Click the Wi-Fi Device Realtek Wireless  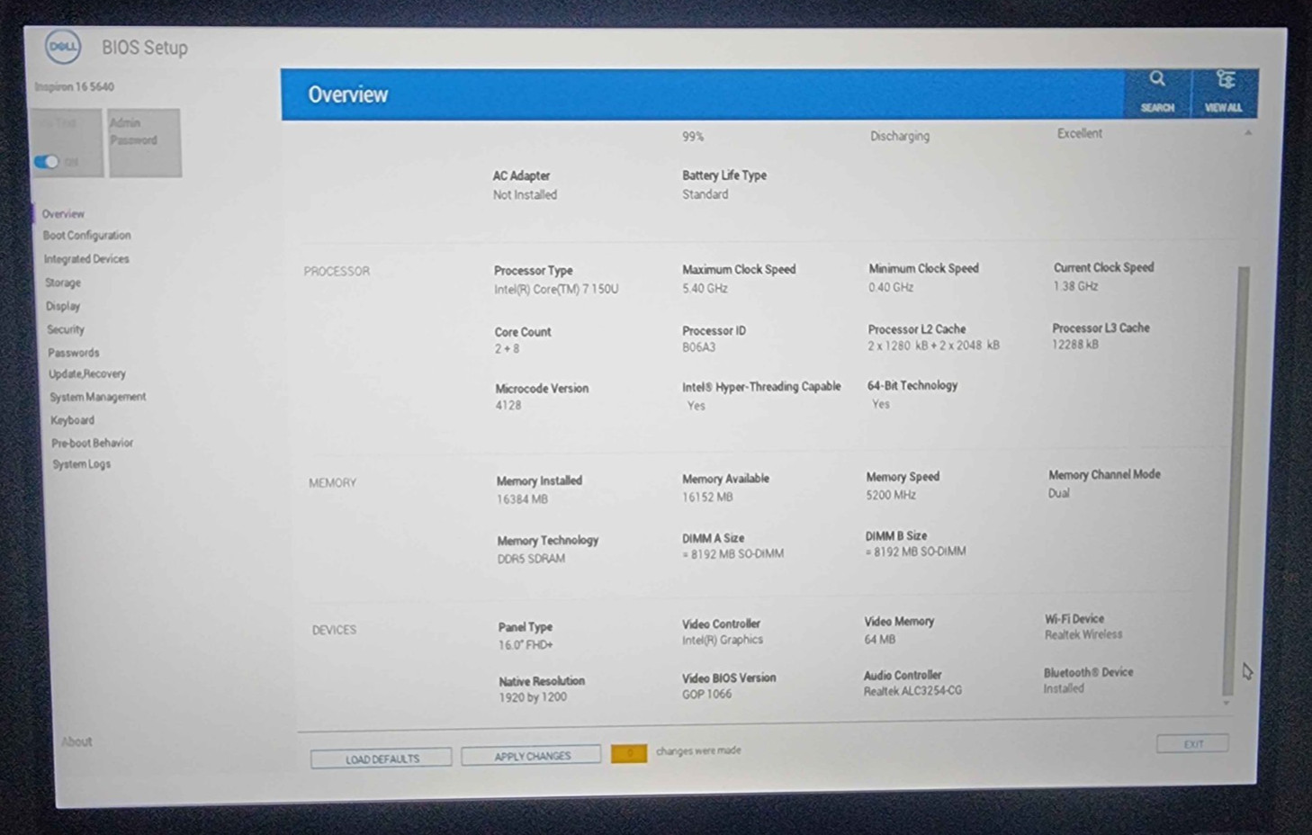point(1083,634)
